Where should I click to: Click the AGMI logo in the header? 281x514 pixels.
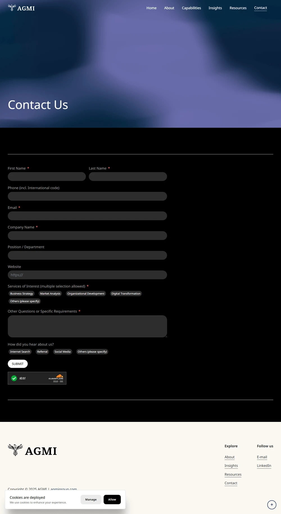pos(21,8)
